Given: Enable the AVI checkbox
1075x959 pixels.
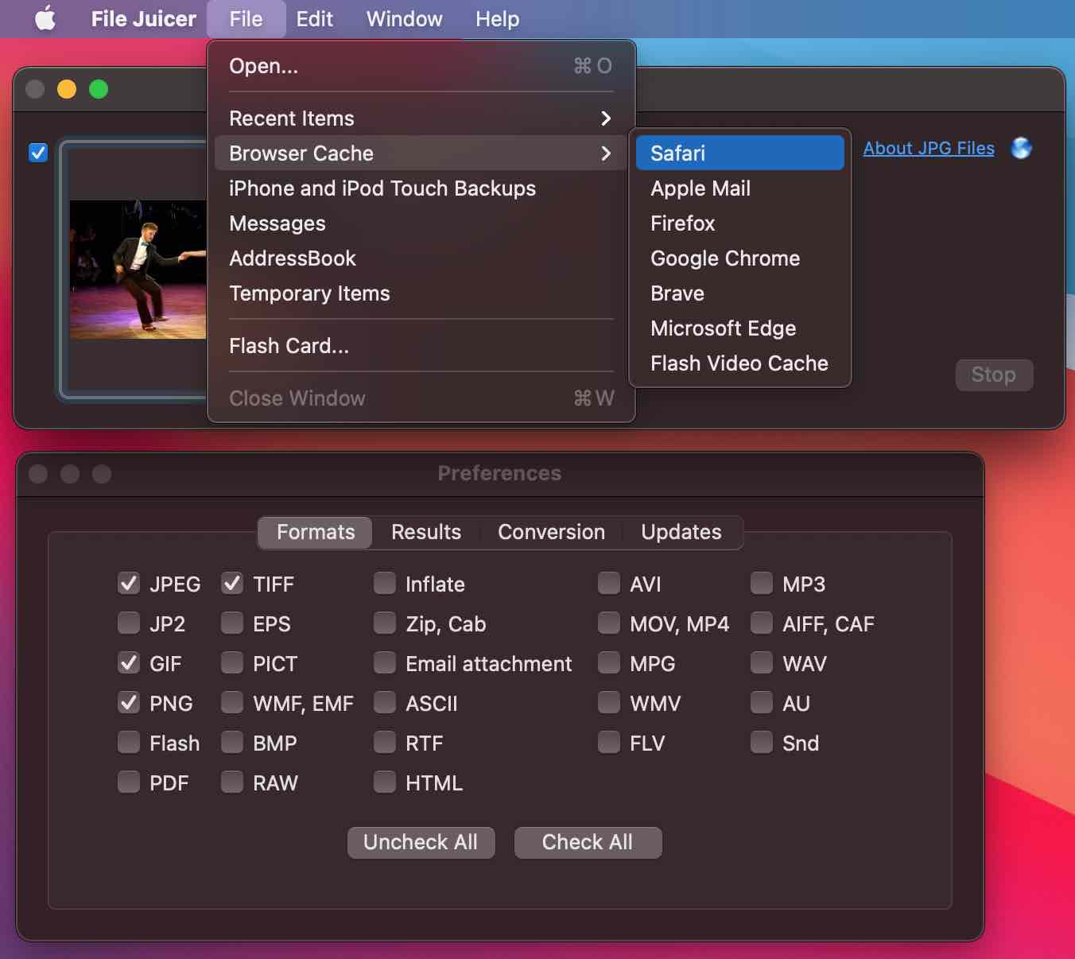Looking at the screenshot, I should point(609,584).
